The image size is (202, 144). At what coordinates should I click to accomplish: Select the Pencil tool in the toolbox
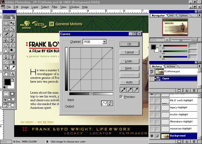(12, 45)
